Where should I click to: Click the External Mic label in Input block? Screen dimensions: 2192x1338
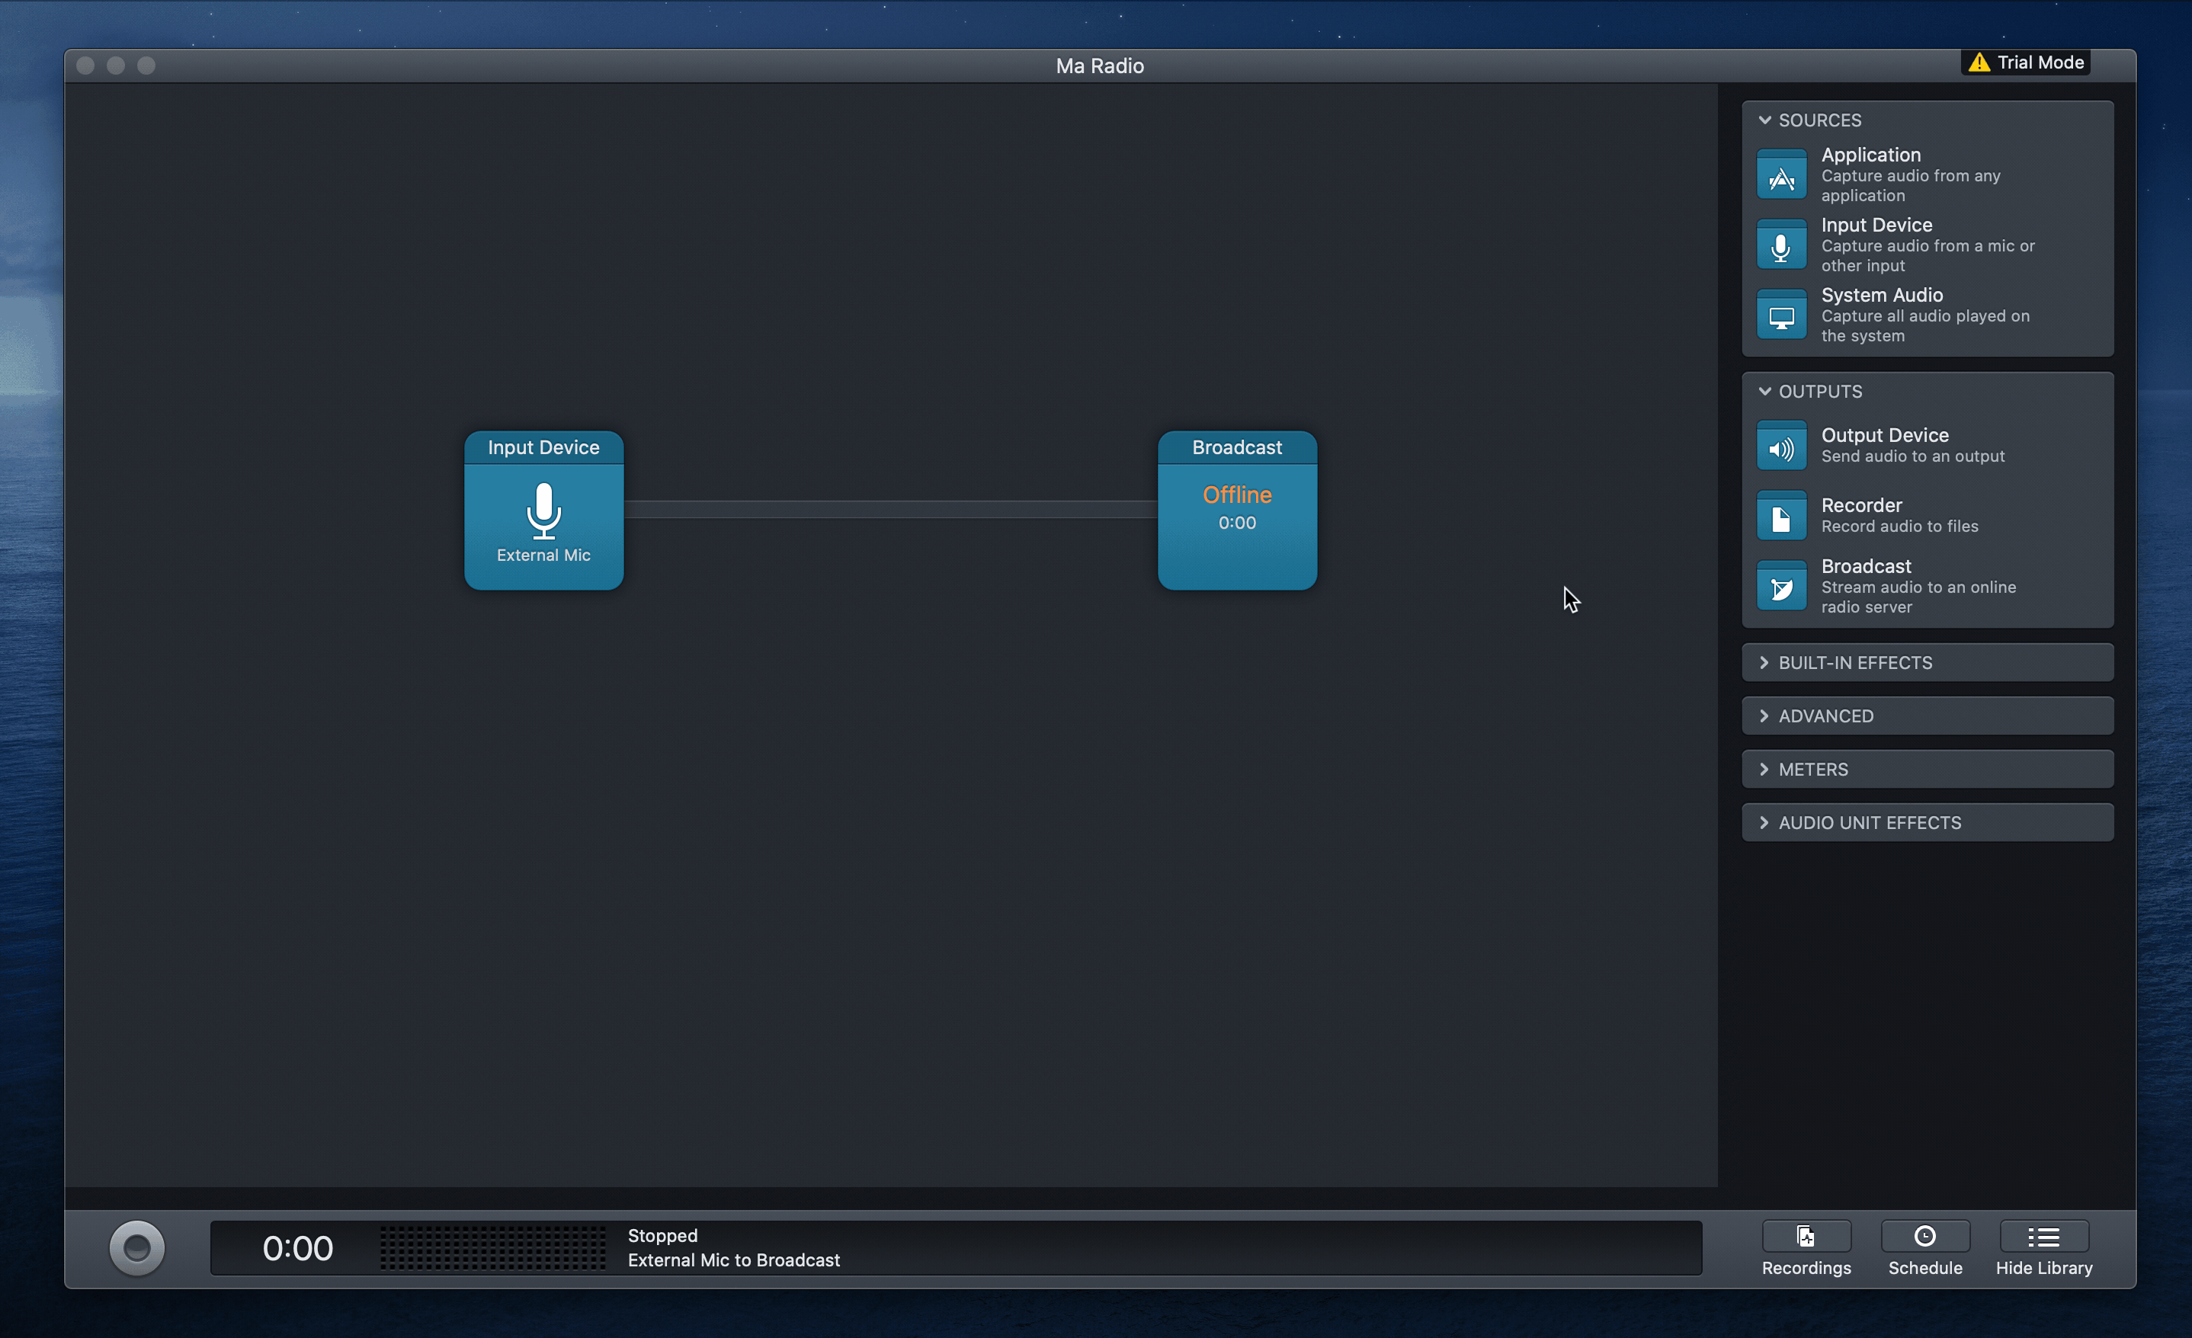click(543, 555)
